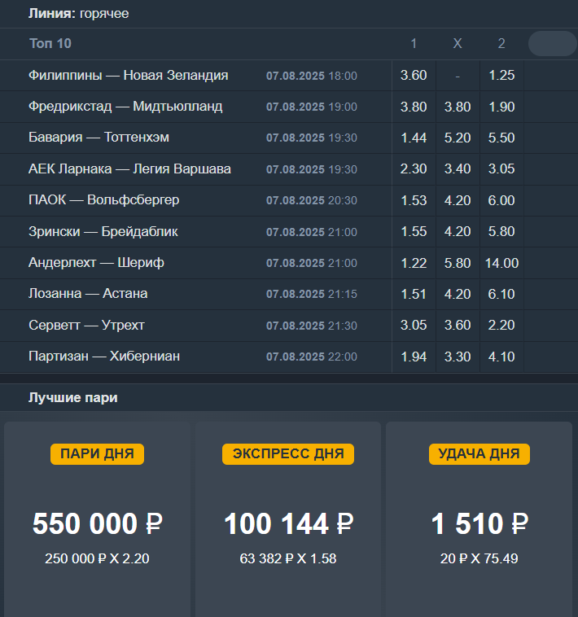Select 1.53 odds on ПАОК win
578x617 pixels.
pos(414,200)
